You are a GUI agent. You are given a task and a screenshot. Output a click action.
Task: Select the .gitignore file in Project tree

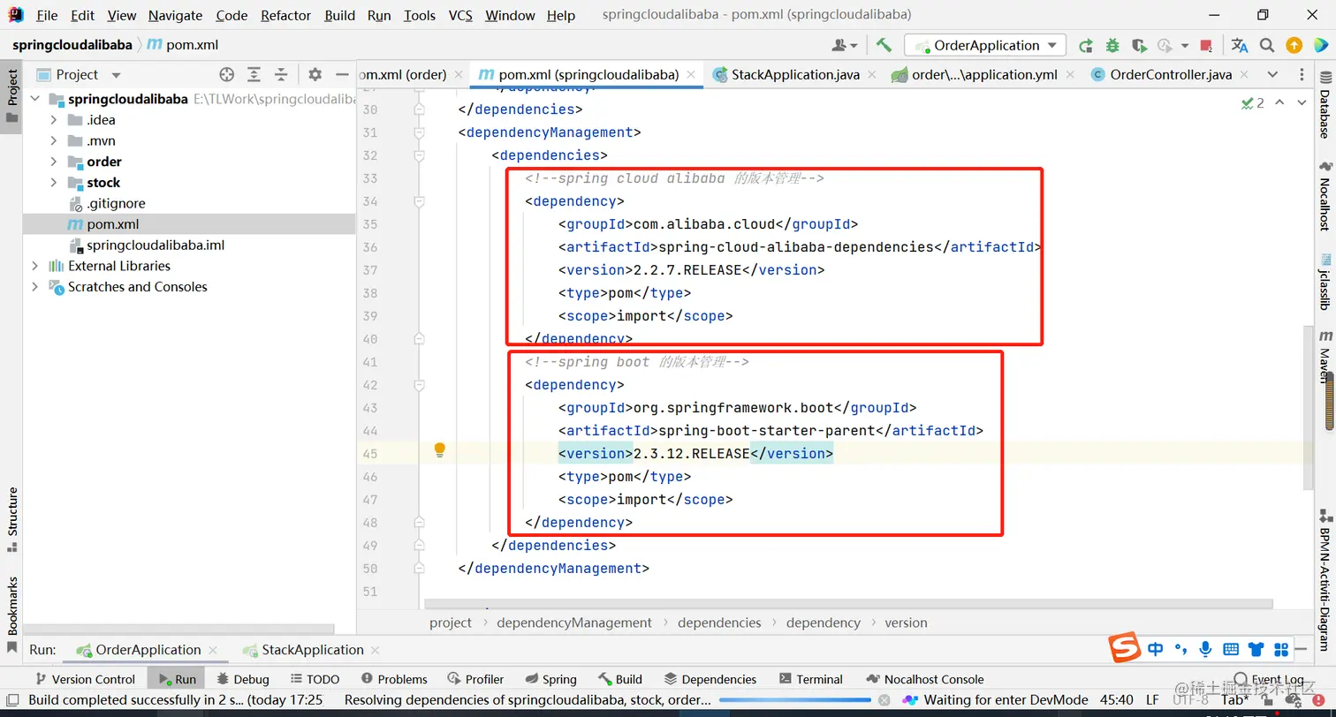point(116,203)
